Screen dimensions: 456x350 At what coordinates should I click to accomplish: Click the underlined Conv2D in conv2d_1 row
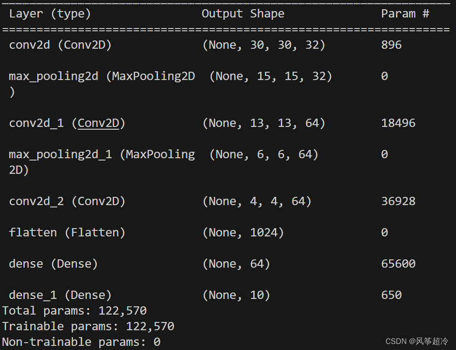click(x=98, y=123)
